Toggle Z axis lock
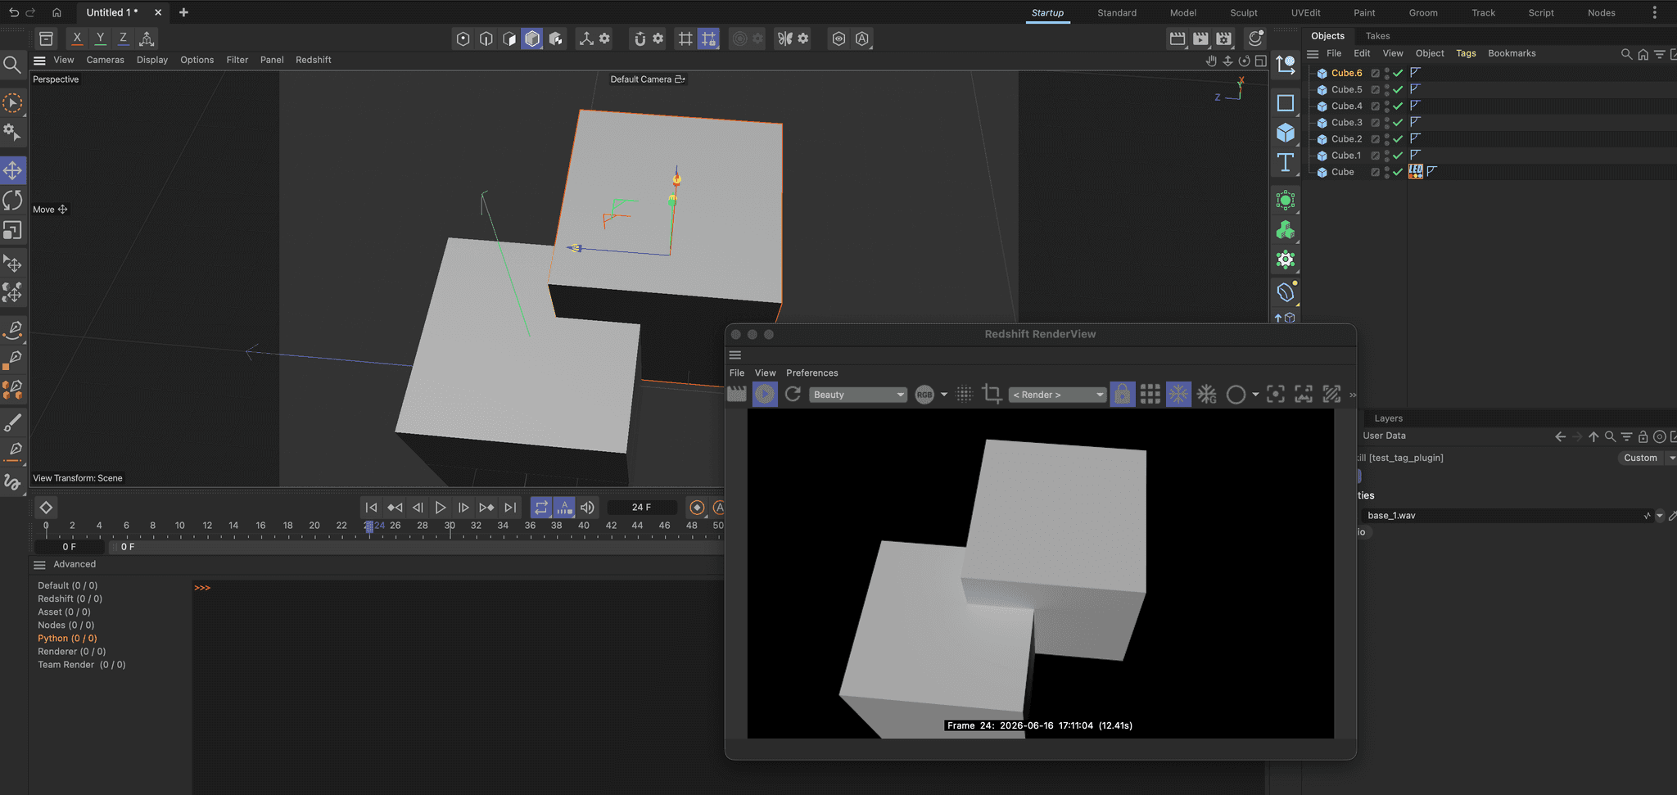The width and height of the screenshot is (1677, 795). coord(123,38)
